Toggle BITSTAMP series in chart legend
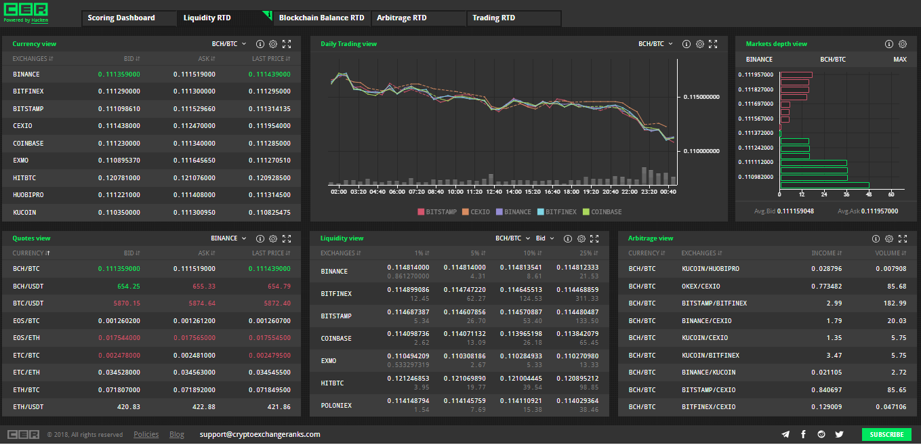Viewport: 921px width, 445px height. [437, 212]
